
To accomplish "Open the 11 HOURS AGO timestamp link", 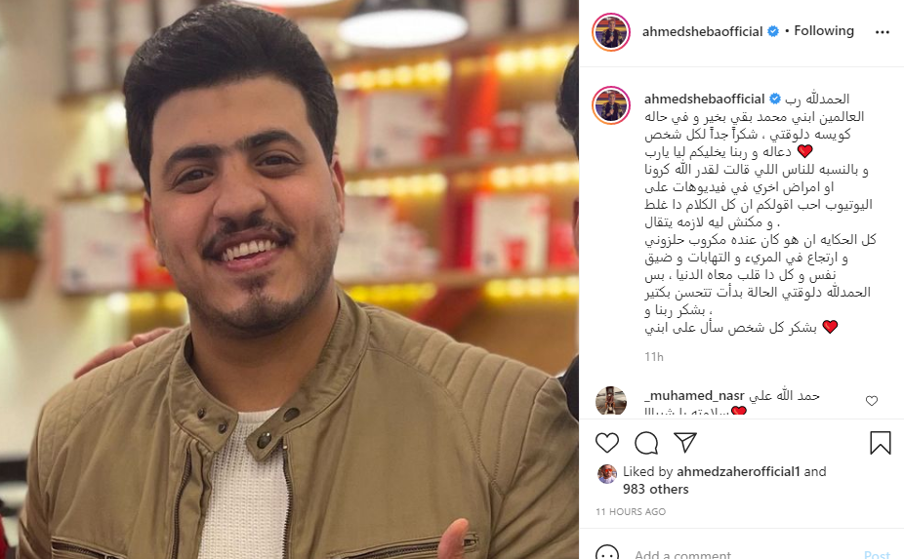I will coord(631,511).
